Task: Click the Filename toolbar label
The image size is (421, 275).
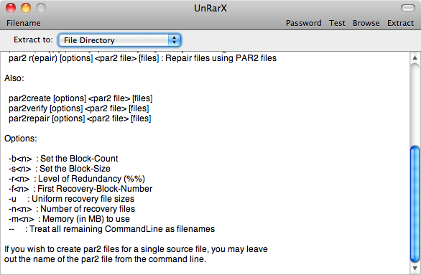Action: (x=24, y=23)
